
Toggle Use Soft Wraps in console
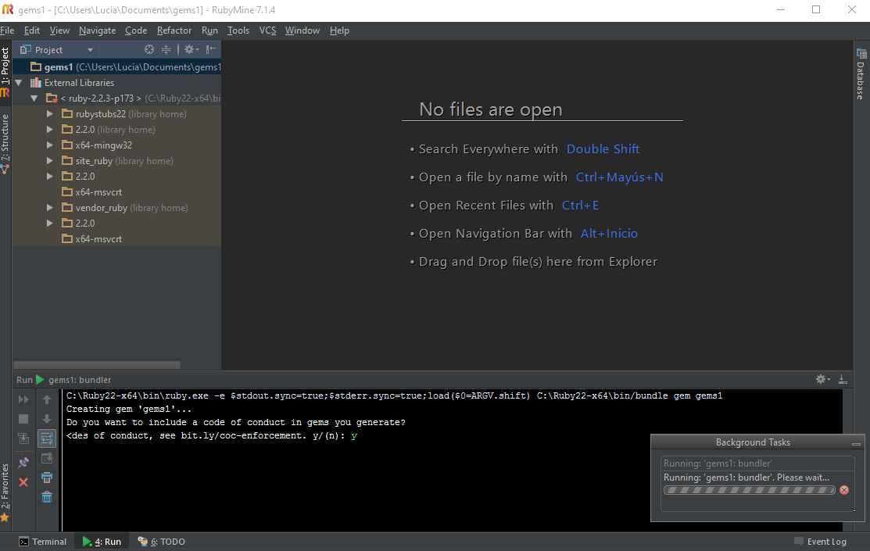pos(47,438)
